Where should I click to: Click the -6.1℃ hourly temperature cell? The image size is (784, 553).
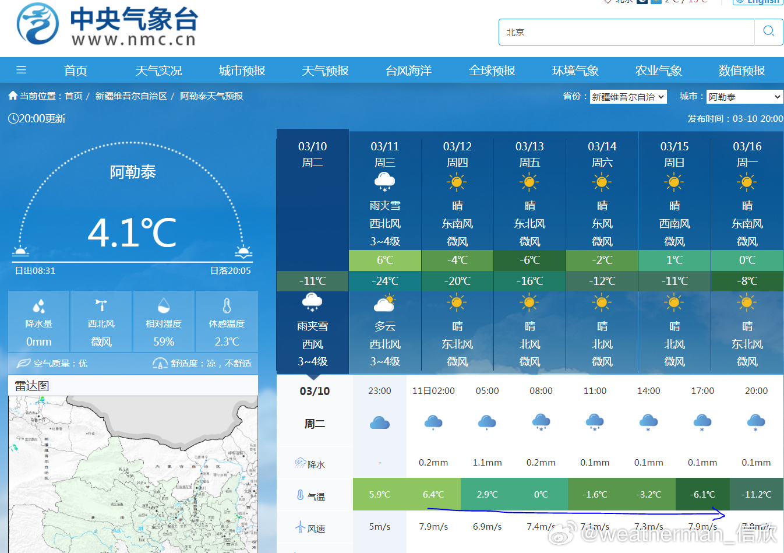coord(702,494)
